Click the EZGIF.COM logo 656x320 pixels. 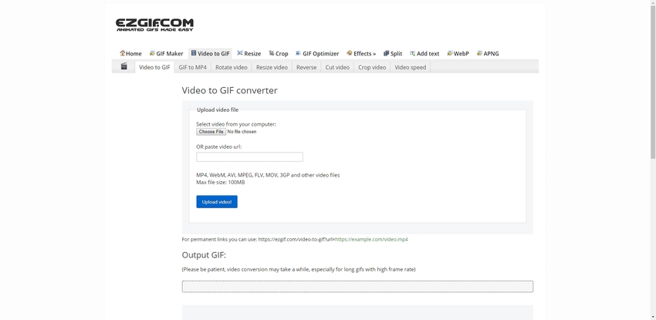coord(154,25)
